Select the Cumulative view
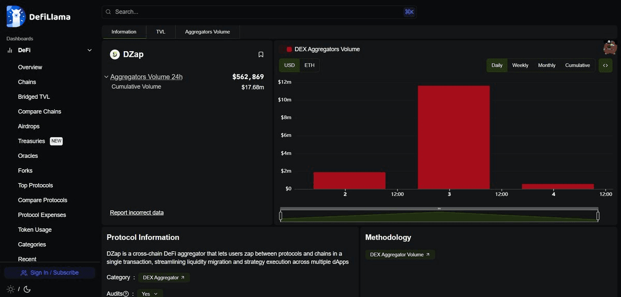 coord(578,65)
